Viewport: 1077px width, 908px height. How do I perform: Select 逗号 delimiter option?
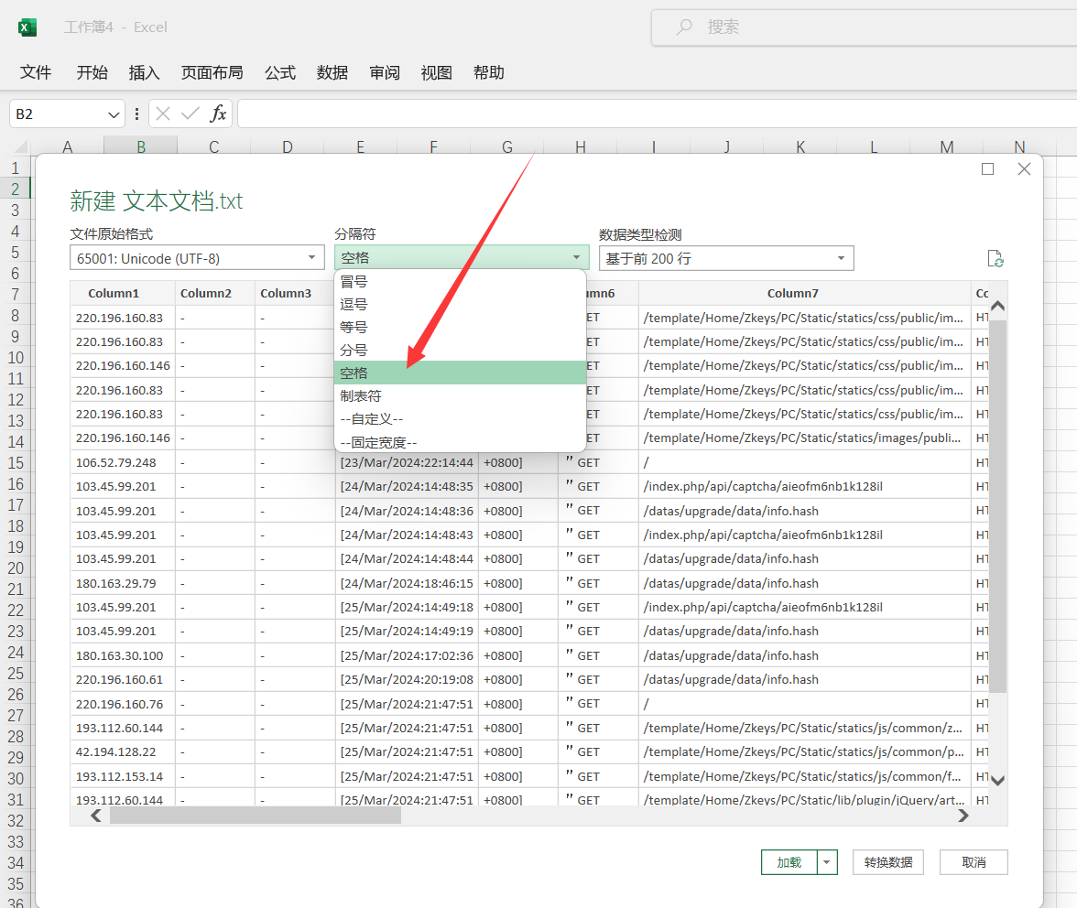coord(354,304)
